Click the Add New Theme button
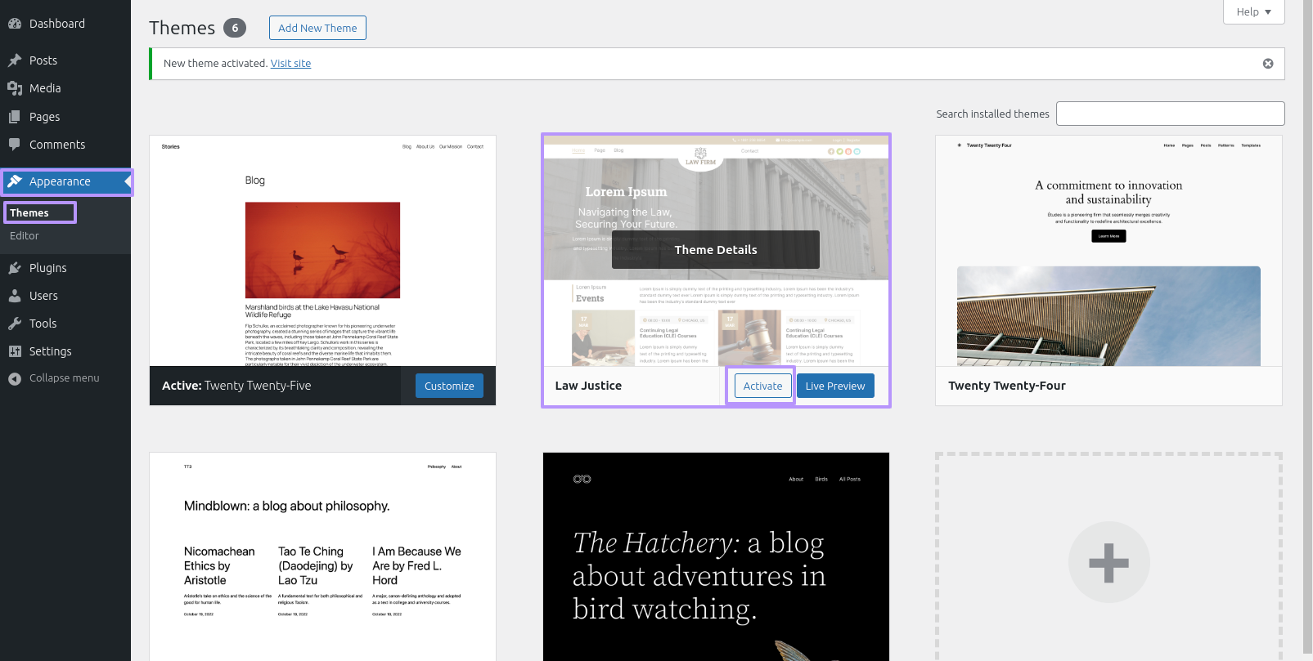 point(317,28)
